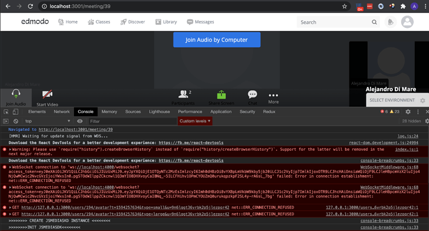The height and width of the screenshot is (231, 429).
Task: Reload the page with the refresh icon
Action: [30, 6]
